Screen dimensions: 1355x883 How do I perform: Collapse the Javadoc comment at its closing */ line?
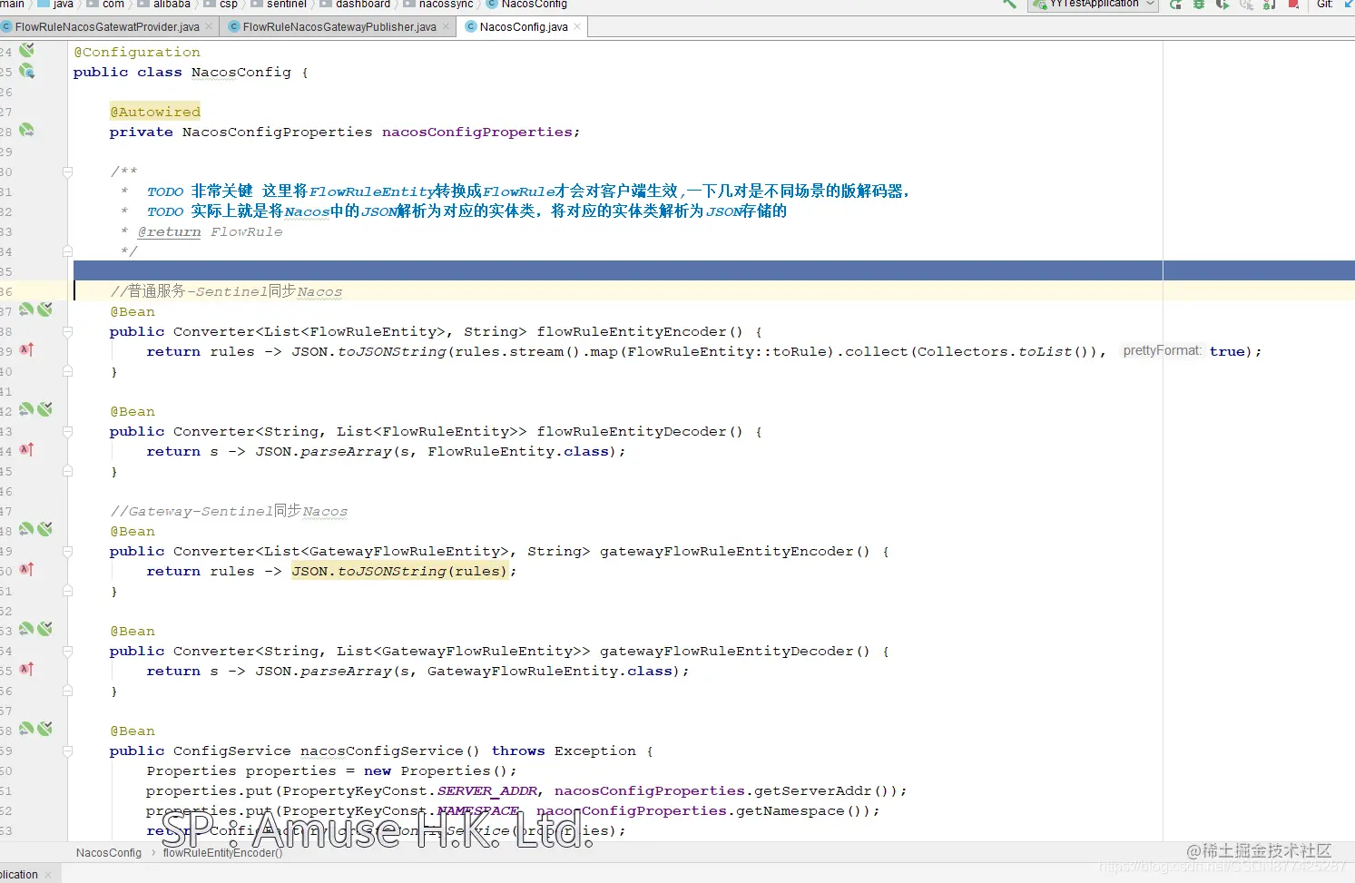tap(67, 251)
